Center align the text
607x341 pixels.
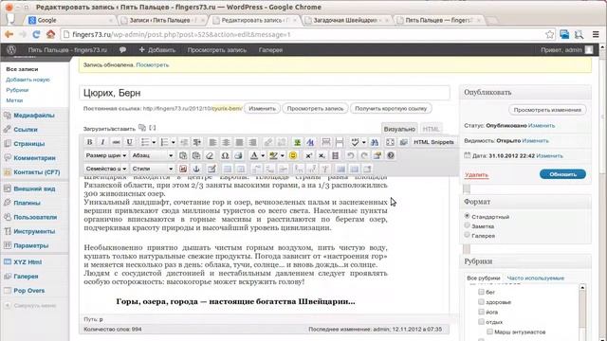click(226, 142)
